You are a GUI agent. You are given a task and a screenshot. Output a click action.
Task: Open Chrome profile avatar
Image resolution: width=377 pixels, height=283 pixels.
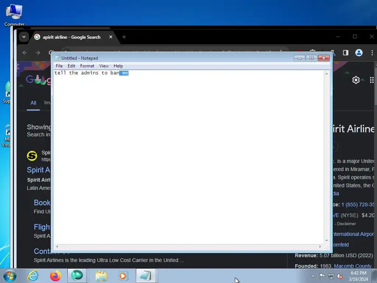(x=359, y=53)
